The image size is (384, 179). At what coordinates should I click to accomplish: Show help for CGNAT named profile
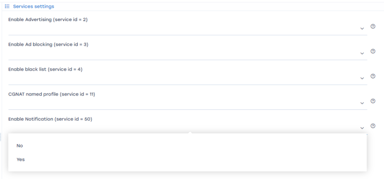click(x=373, y=101)
